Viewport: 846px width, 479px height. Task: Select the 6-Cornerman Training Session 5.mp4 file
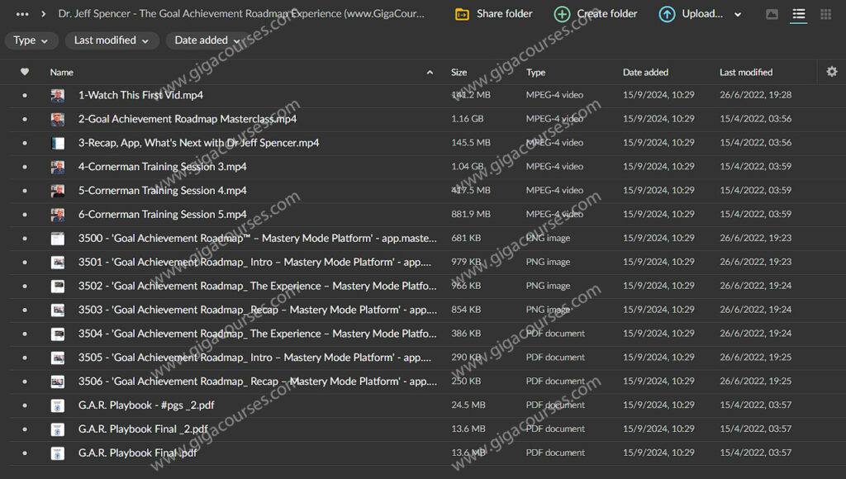pyautogui.click(x=162, y=215)
